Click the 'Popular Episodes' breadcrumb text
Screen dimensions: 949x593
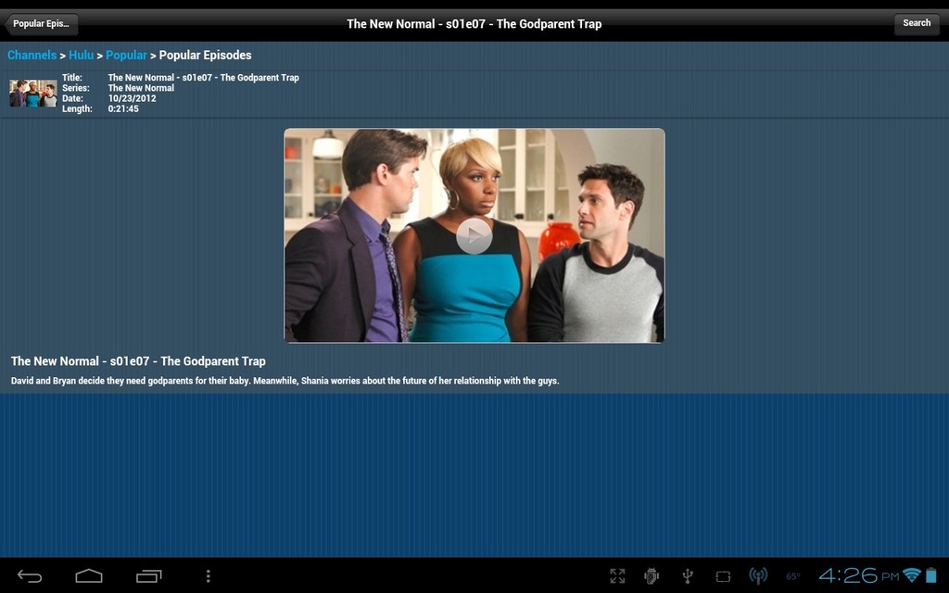[x=205, y=55]
